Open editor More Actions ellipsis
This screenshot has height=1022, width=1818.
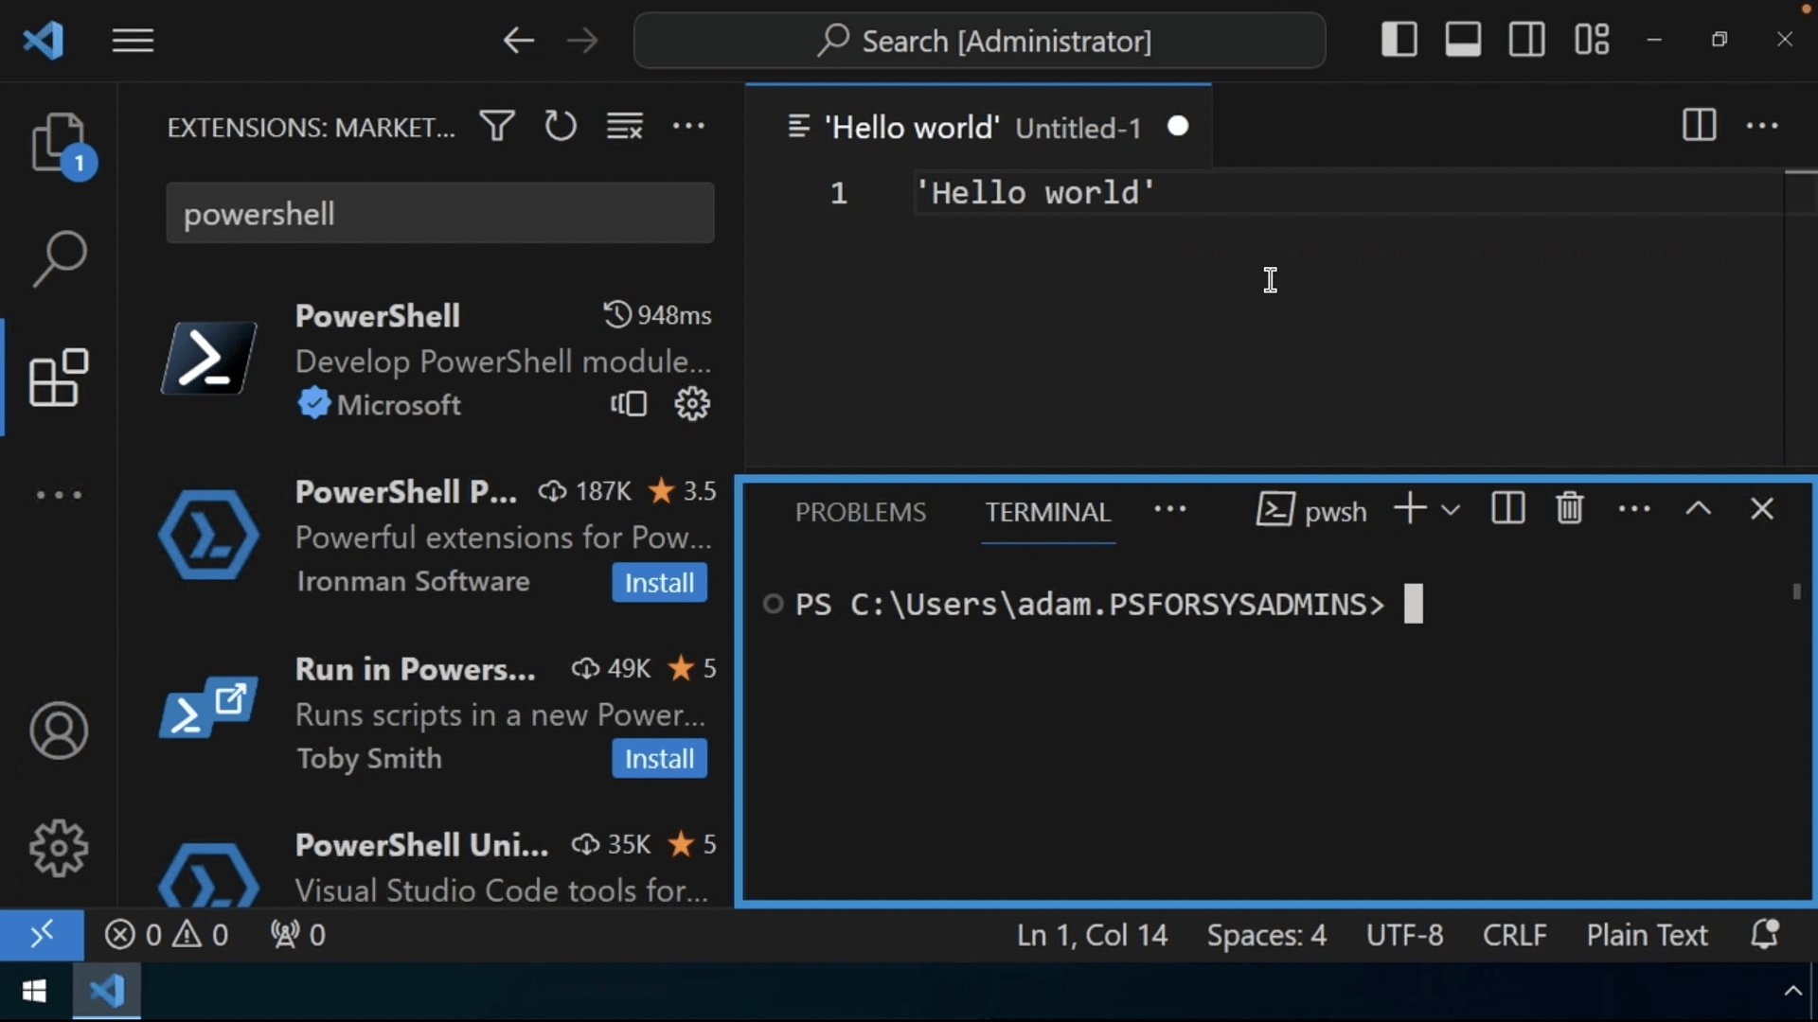point(1762,126)
